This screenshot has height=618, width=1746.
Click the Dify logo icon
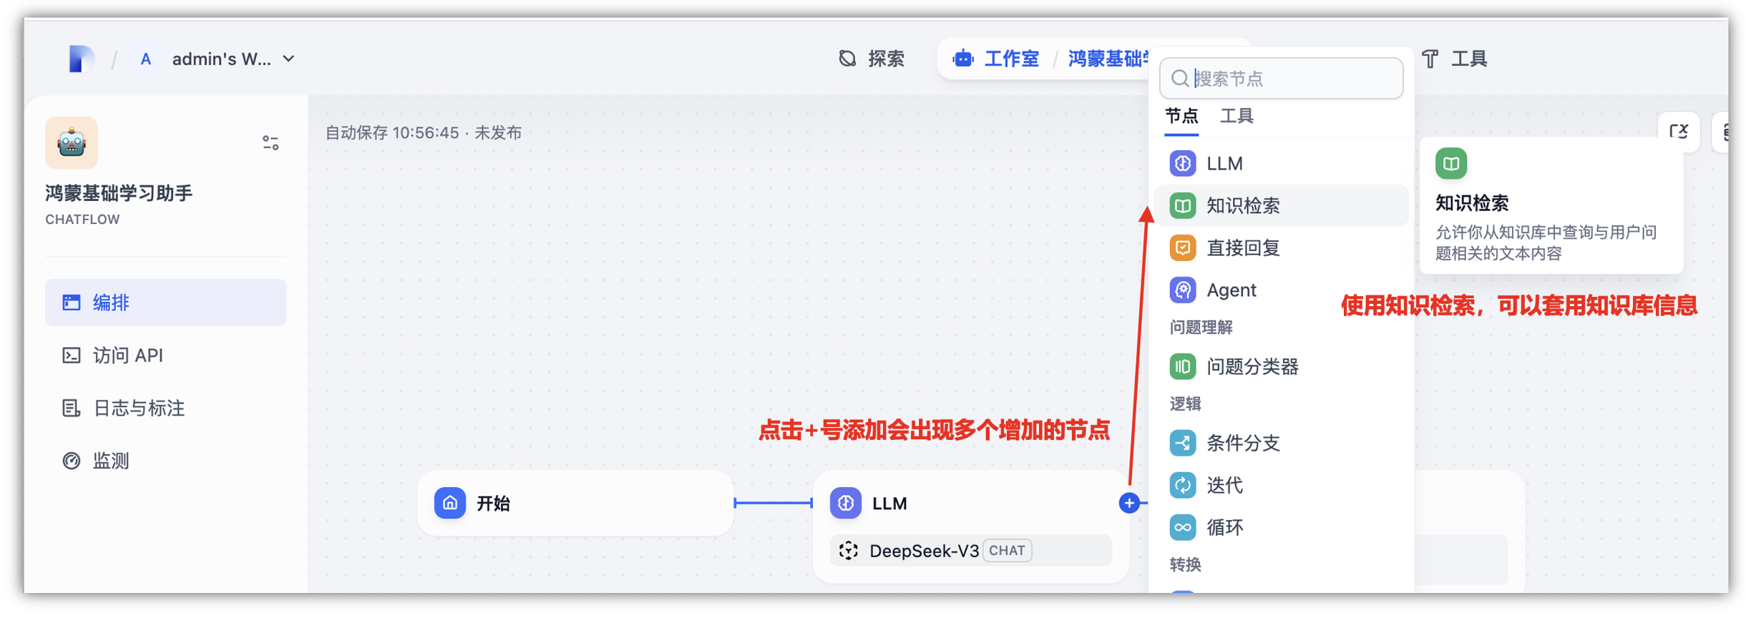pyautogui.click(x=81, y=59)
